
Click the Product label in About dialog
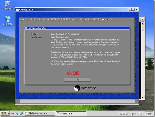pyautogui.click(x=34, y=34)
